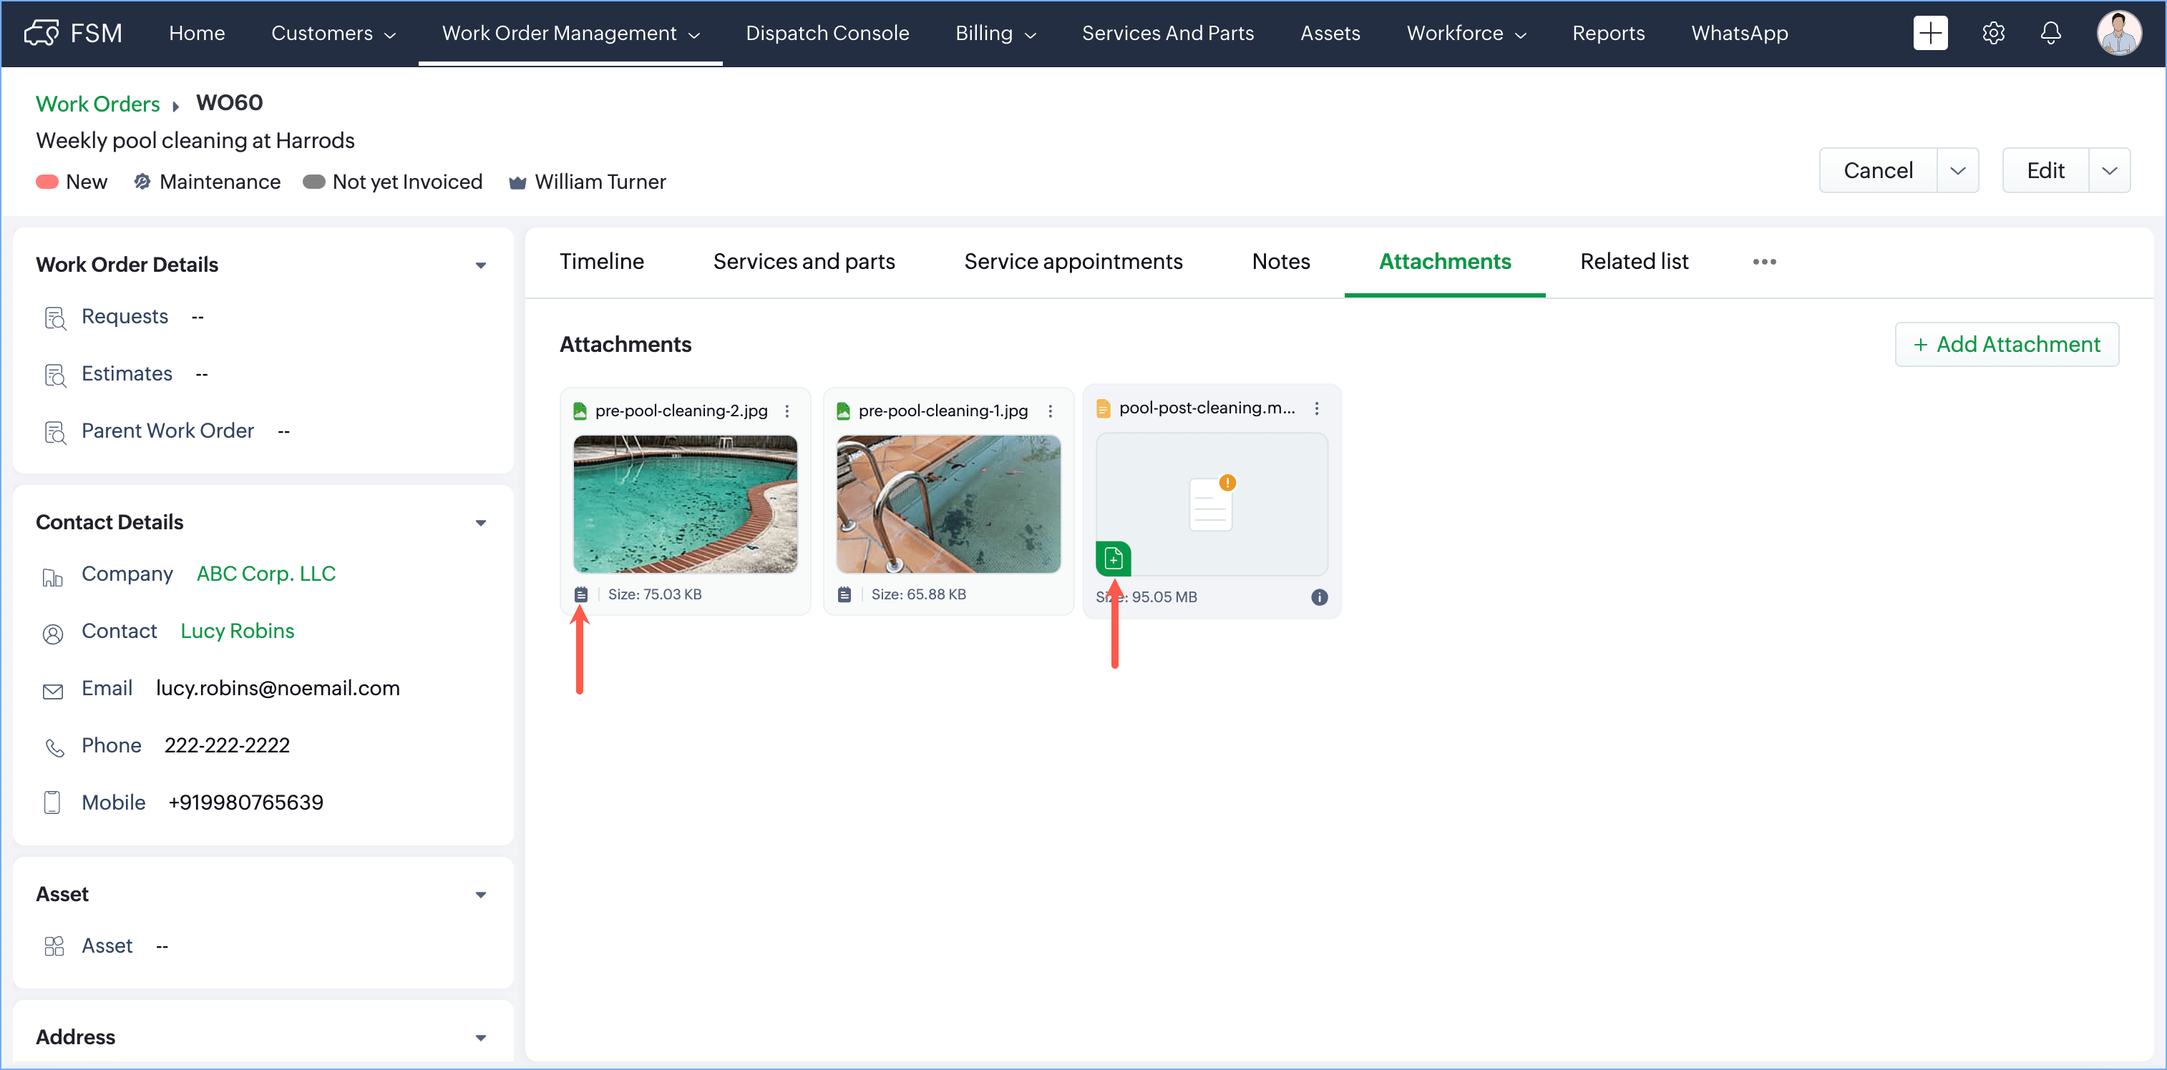
Task: Click the user profile avatar
Action: coord(2118,34)
